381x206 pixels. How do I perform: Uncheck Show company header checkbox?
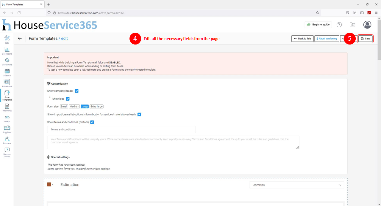coord(76,91)
